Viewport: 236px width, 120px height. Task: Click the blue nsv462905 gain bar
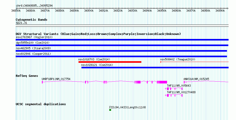coord(121,51)
